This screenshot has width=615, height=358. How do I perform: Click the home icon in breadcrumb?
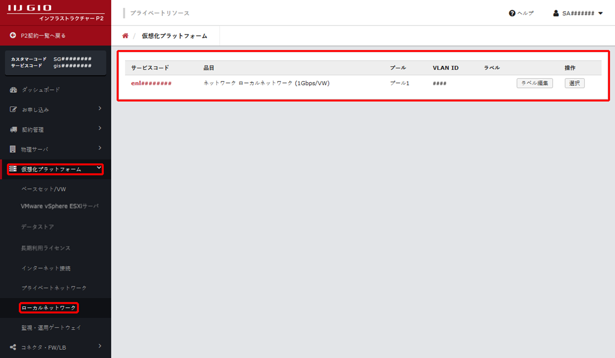point(125,36)
